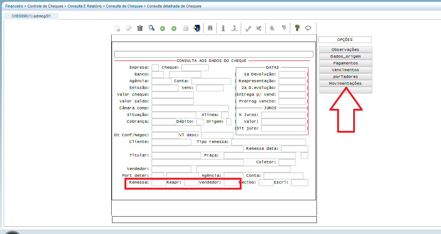Open the Dados_origem option
The image size is (441, 234).
coord(345,56)
